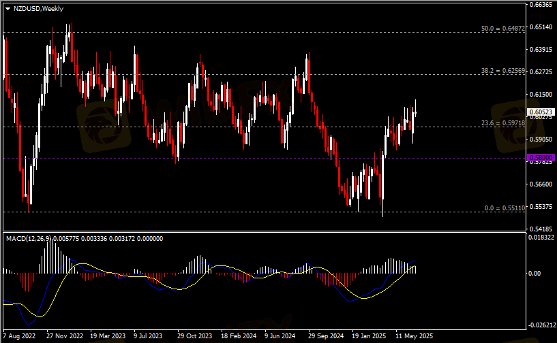Viewport: 557px width, 343px height.
Task: Click the 18 Feb 2024 date marker
Action: pyautogui.click(x=238, y=336)
